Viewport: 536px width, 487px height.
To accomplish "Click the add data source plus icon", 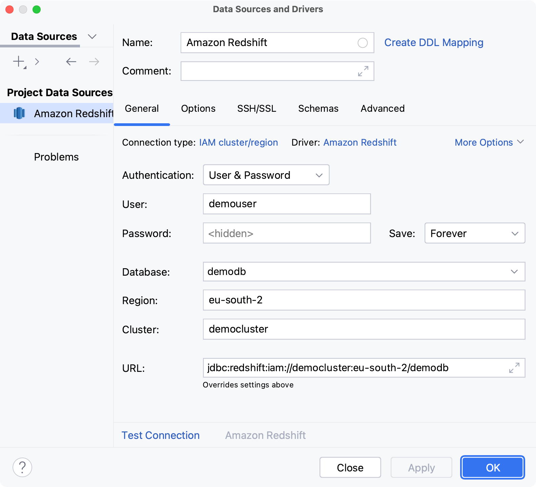I will point(19,62).
